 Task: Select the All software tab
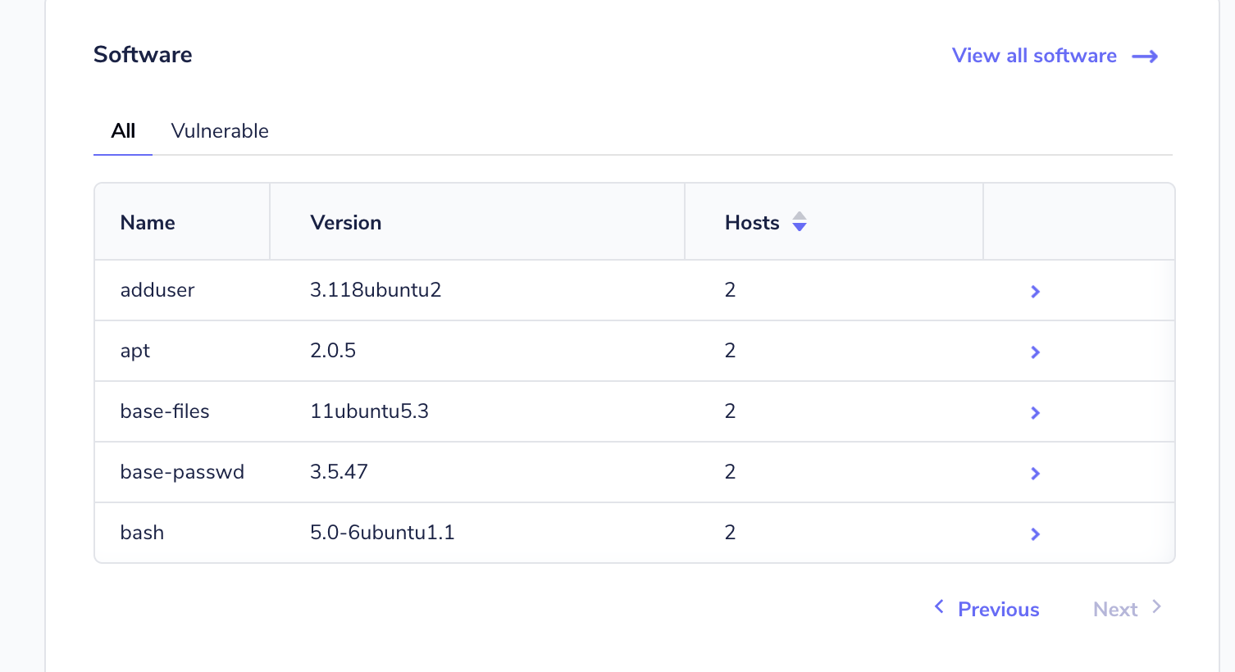pos(122,130)
